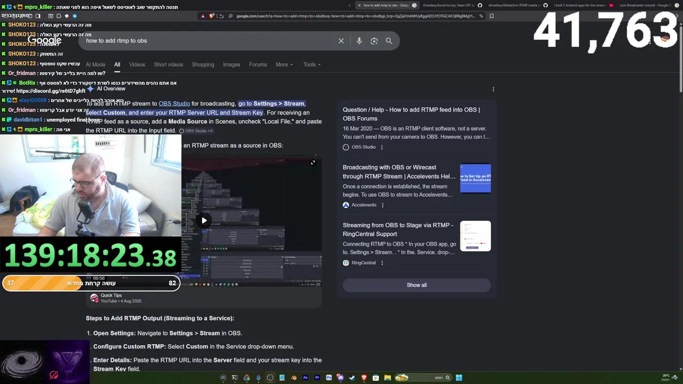Open 'Broadcasting with OBS or Wirecast' result

(399, 172)
